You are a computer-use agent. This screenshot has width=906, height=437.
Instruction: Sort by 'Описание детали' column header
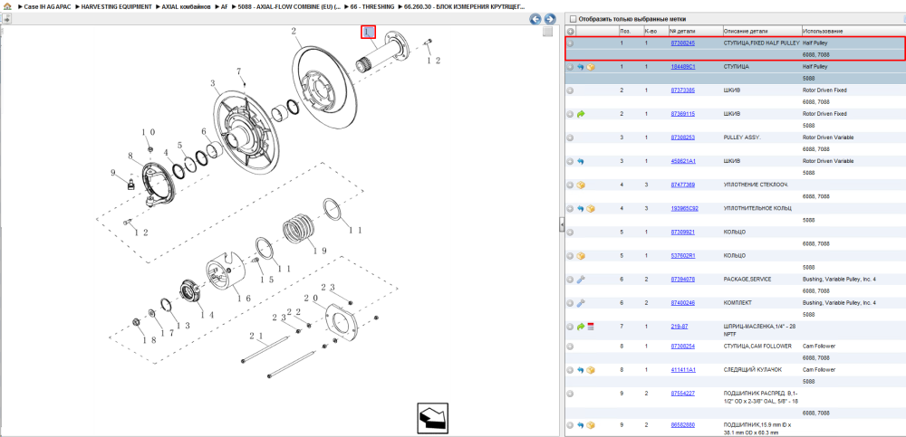762,31
